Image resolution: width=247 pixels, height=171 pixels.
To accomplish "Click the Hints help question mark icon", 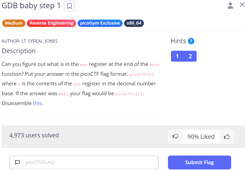I will coord(191,41).
